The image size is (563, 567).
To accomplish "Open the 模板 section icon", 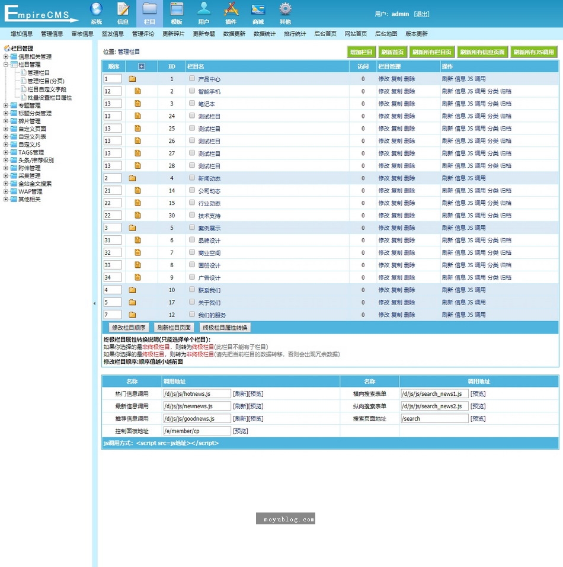I will (177, 13).
